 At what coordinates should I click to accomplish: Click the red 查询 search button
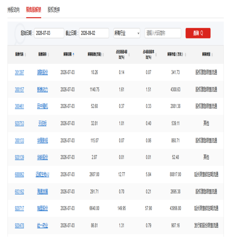pyautogui.click(x=198, y=33)
